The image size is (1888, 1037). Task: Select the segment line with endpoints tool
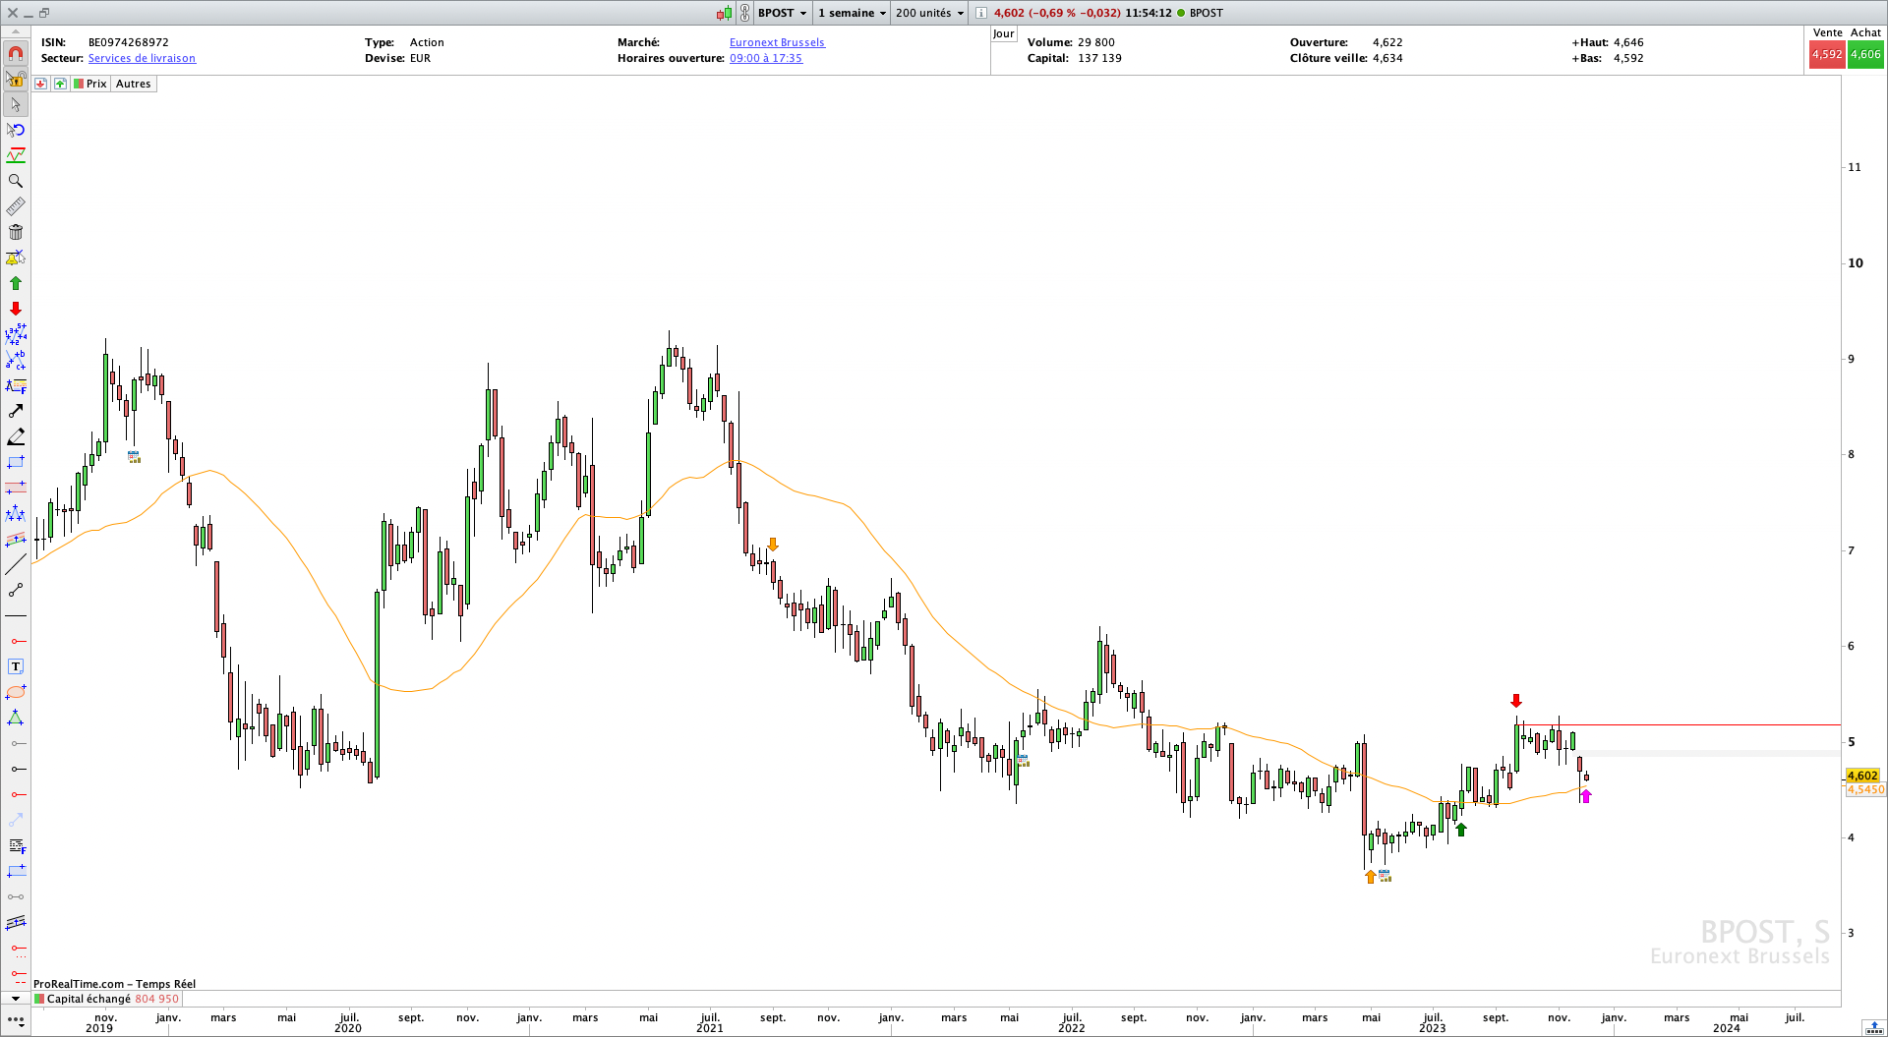point(16,590)
